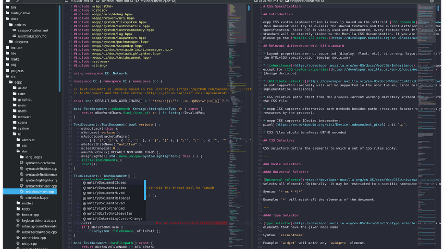
Task: Click the autocomplete popup scrollbar
Action: tap(145, 190)
